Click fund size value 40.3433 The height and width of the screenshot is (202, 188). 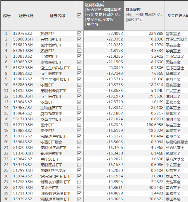click(x=156, y=187)
